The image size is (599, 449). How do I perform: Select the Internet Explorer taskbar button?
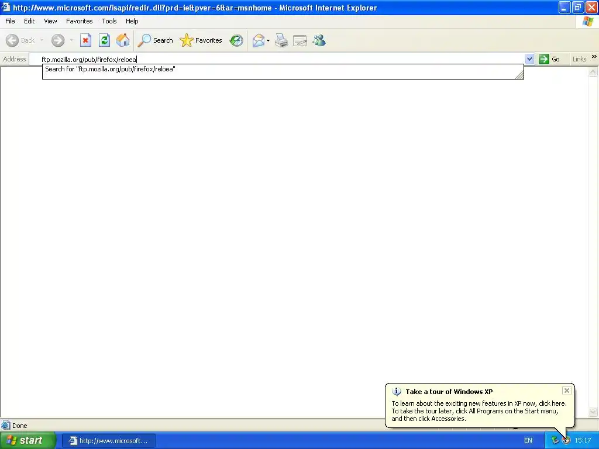[x=108, y=441]
